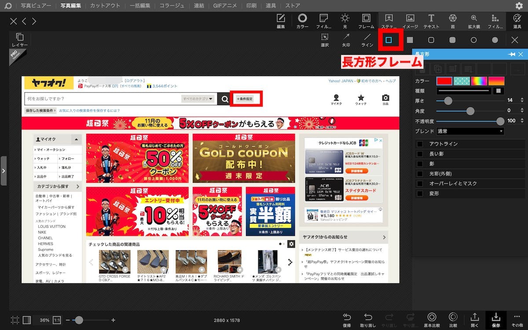528x330 pixels.
Task: Click the 不透明度 opacity slider
Action: click(x=470, y=121)
